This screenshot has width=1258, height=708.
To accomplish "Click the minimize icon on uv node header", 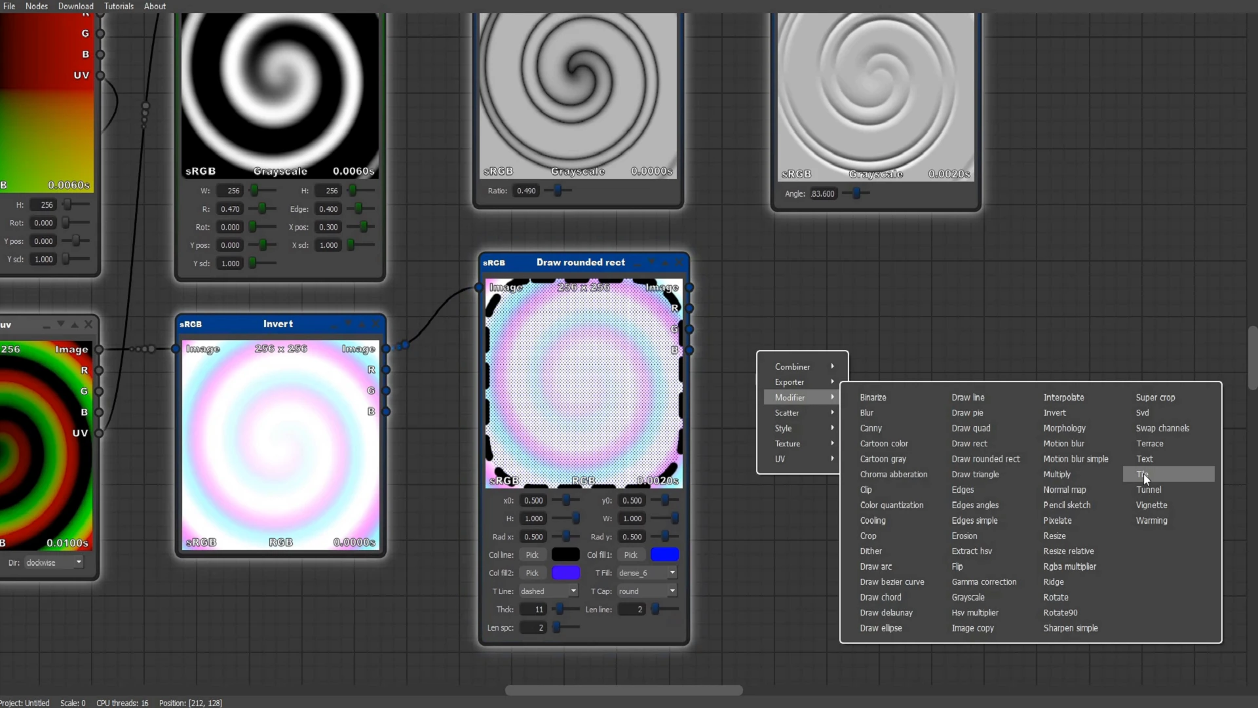I will pos(47,325).
